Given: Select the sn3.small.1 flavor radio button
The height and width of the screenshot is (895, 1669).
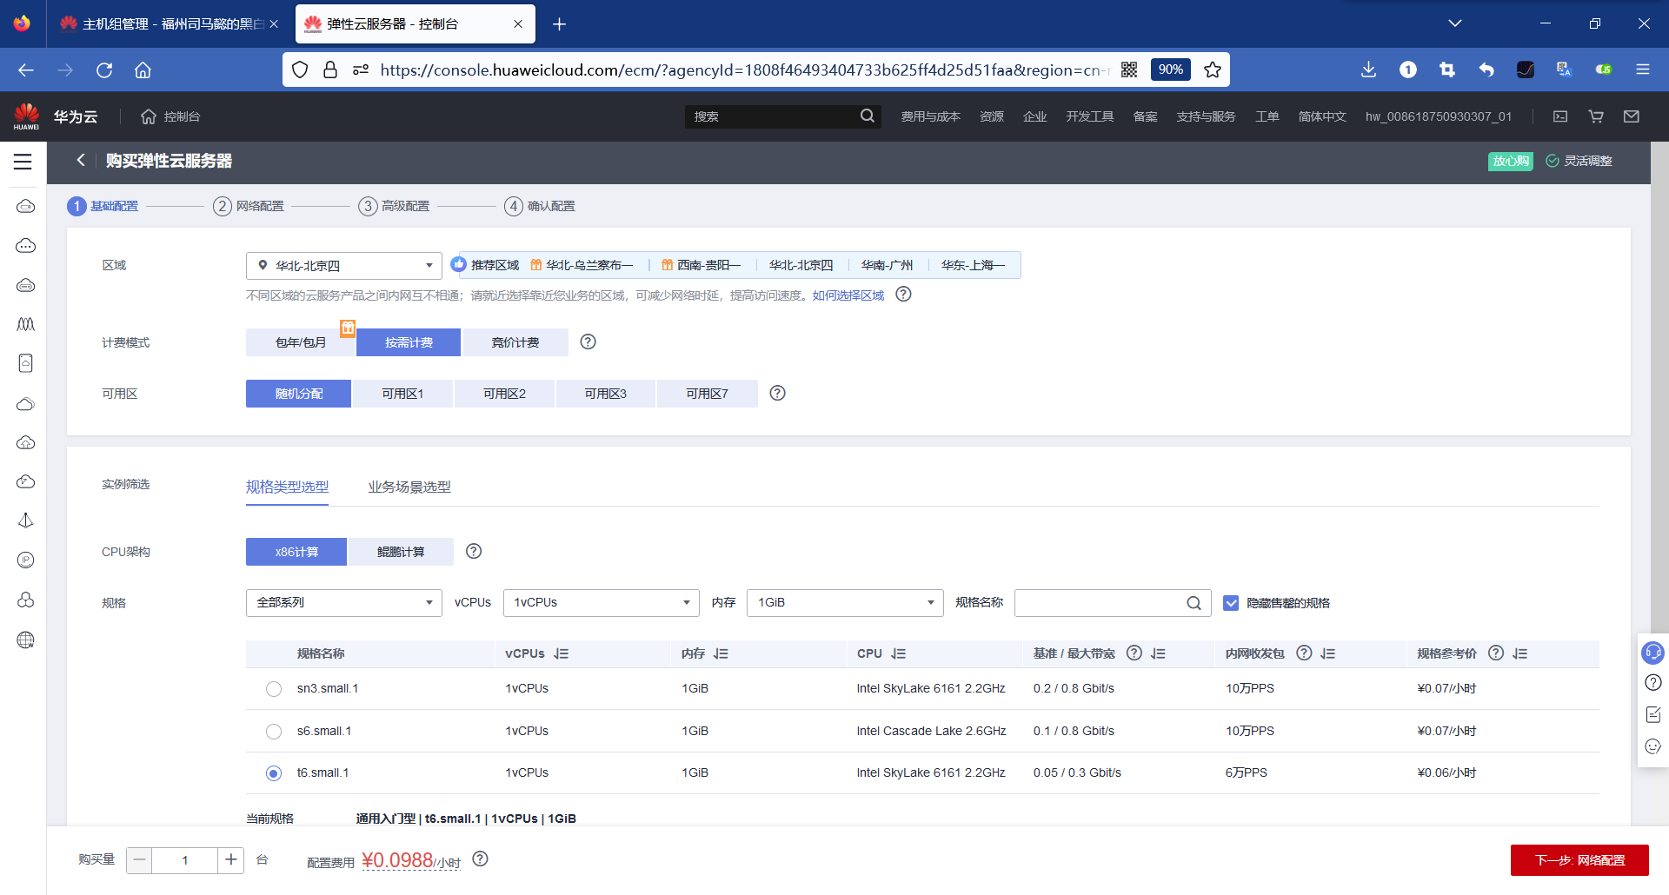Looking at the screenshot, I should (274, 689).
